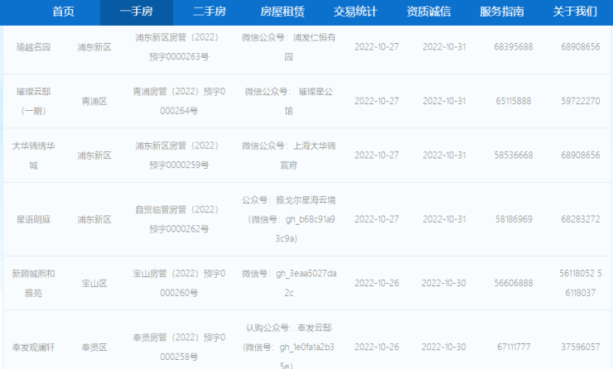
Task: Click start date 2022-10-27 in 星语朗庭 row
Action: pyautogui.click(x=376, y=219)
